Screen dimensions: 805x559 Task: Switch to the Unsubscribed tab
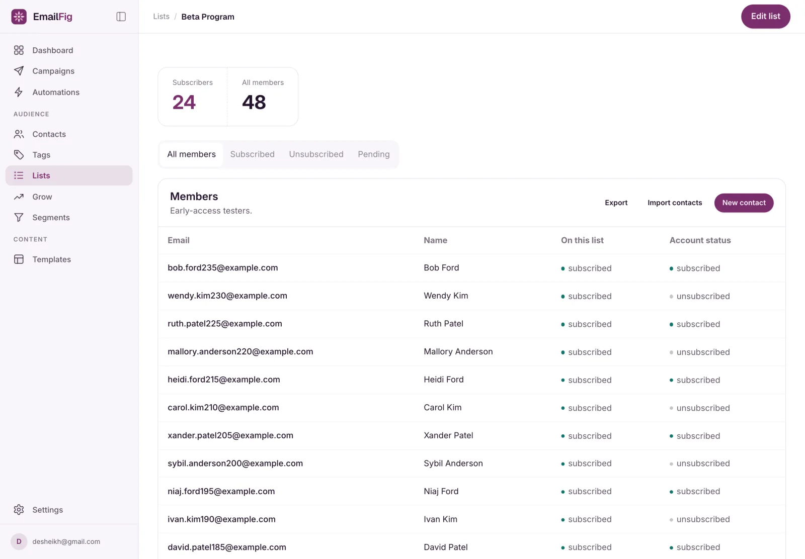pyautogui.click(x=316, y=154)
